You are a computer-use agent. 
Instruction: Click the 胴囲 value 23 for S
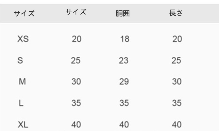click(x=124, y=60)
